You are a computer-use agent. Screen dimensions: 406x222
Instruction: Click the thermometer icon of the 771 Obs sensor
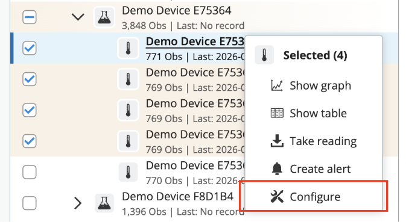(128, 48)
